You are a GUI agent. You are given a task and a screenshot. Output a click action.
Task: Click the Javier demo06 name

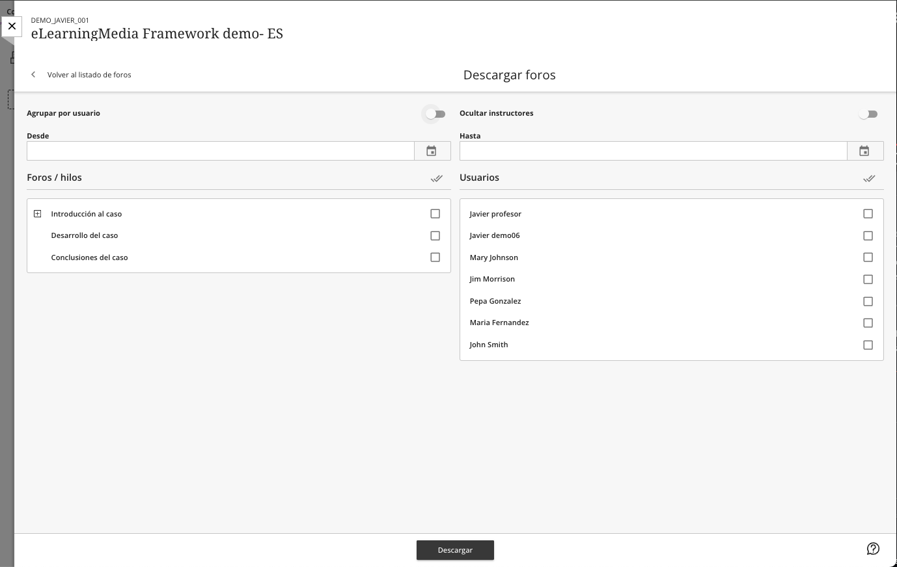pos(495,235)
